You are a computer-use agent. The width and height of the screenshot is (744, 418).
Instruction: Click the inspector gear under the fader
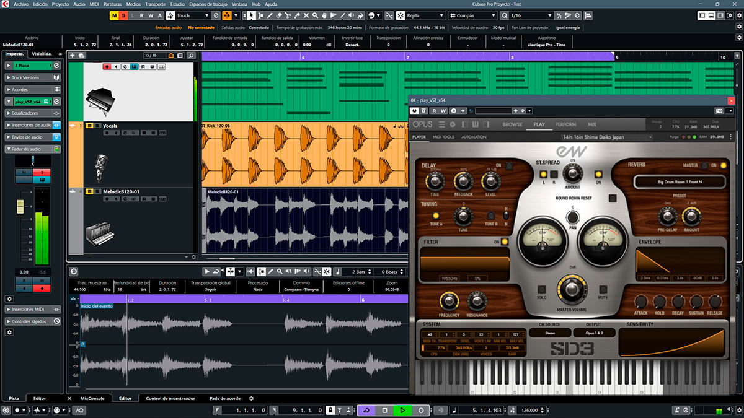[9, 298]
